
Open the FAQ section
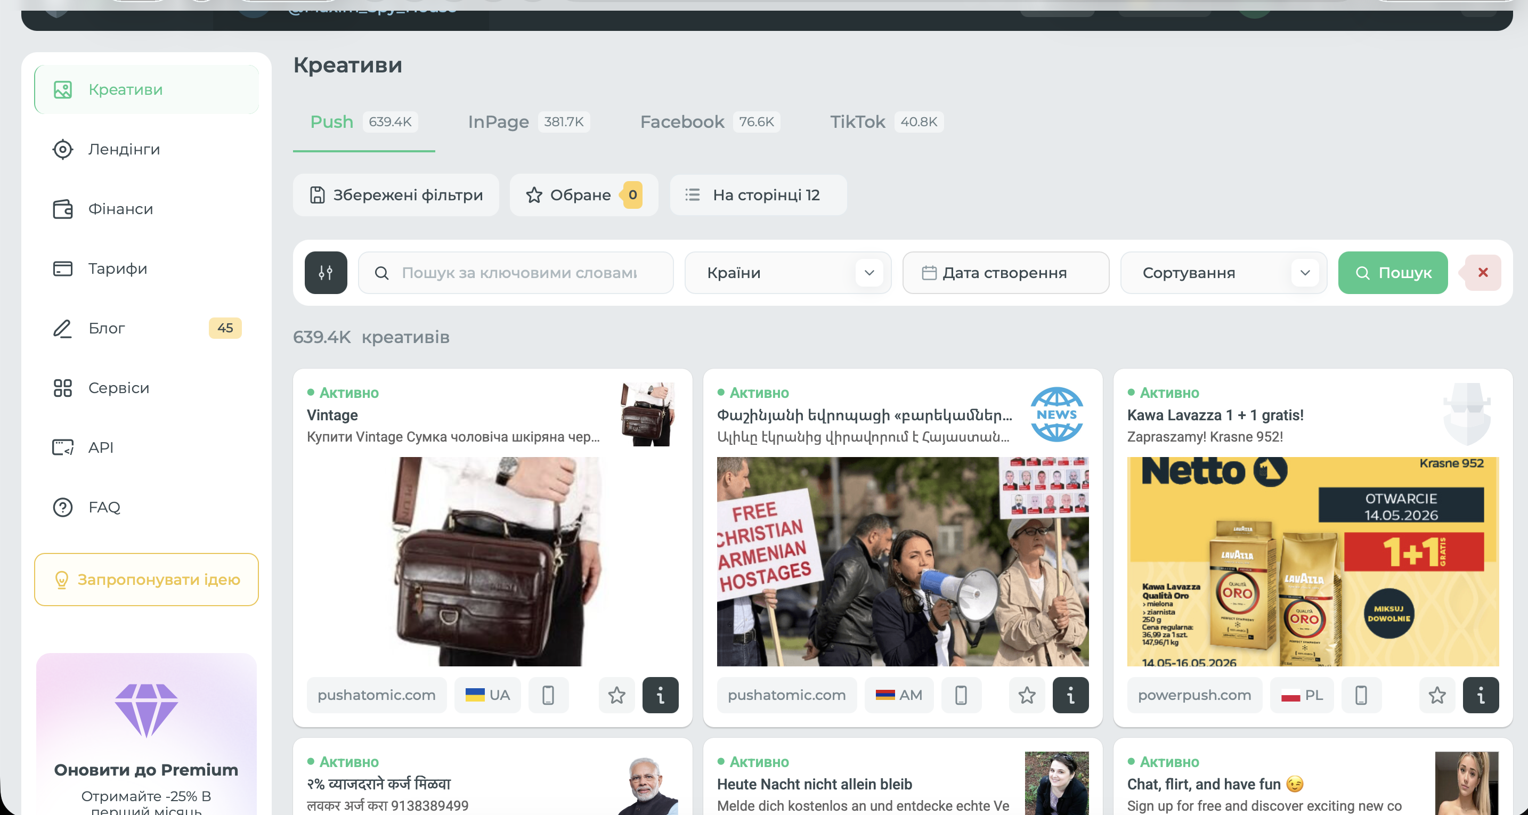tap(147, 507)
